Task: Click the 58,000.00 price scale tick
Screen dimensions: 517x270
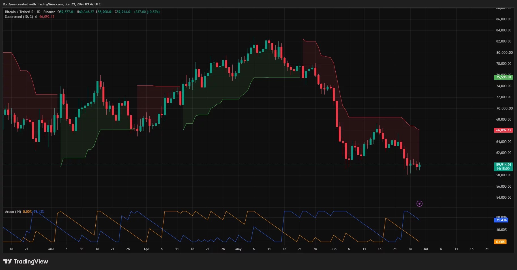Action: (x=504, y=175)
